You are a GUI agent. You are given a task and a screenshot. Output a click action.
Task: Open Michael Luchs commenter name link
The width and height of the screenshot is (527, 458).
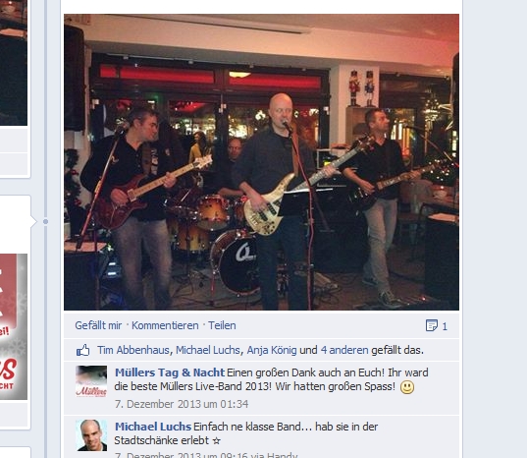coord(153,427)
